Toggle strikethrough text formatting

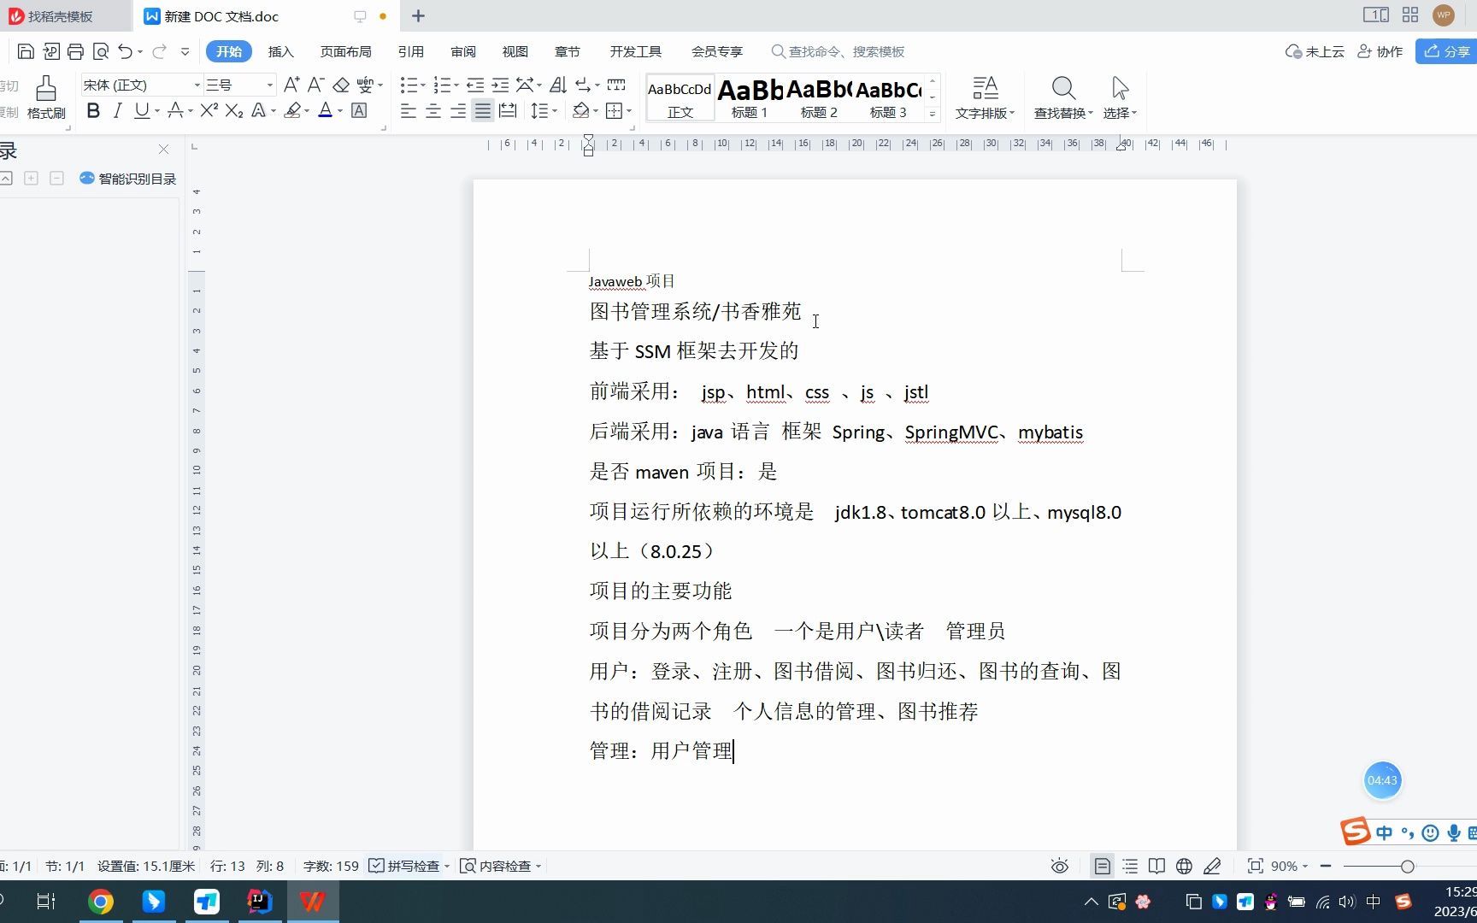tap(175, 110)
